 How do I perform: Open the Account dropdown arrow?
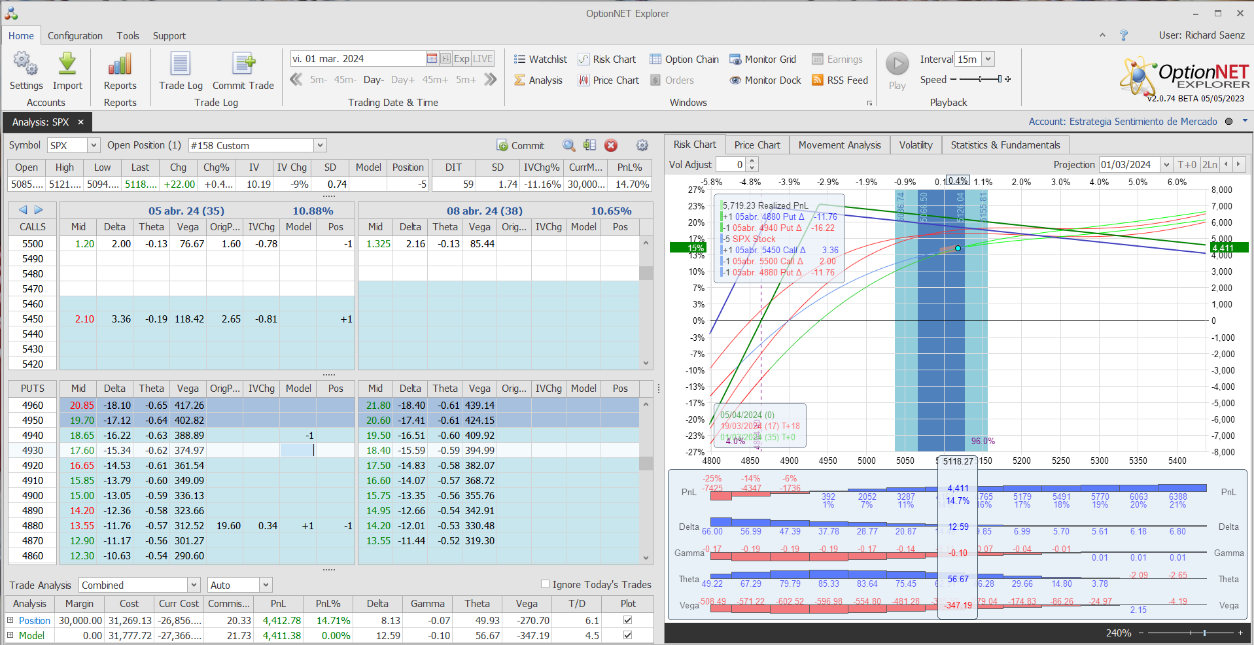[1245, 121]
